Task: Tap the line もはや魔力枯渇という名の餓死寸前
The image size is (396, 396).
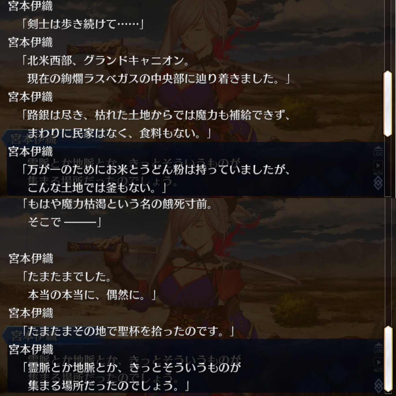Action: coord(117,204)
